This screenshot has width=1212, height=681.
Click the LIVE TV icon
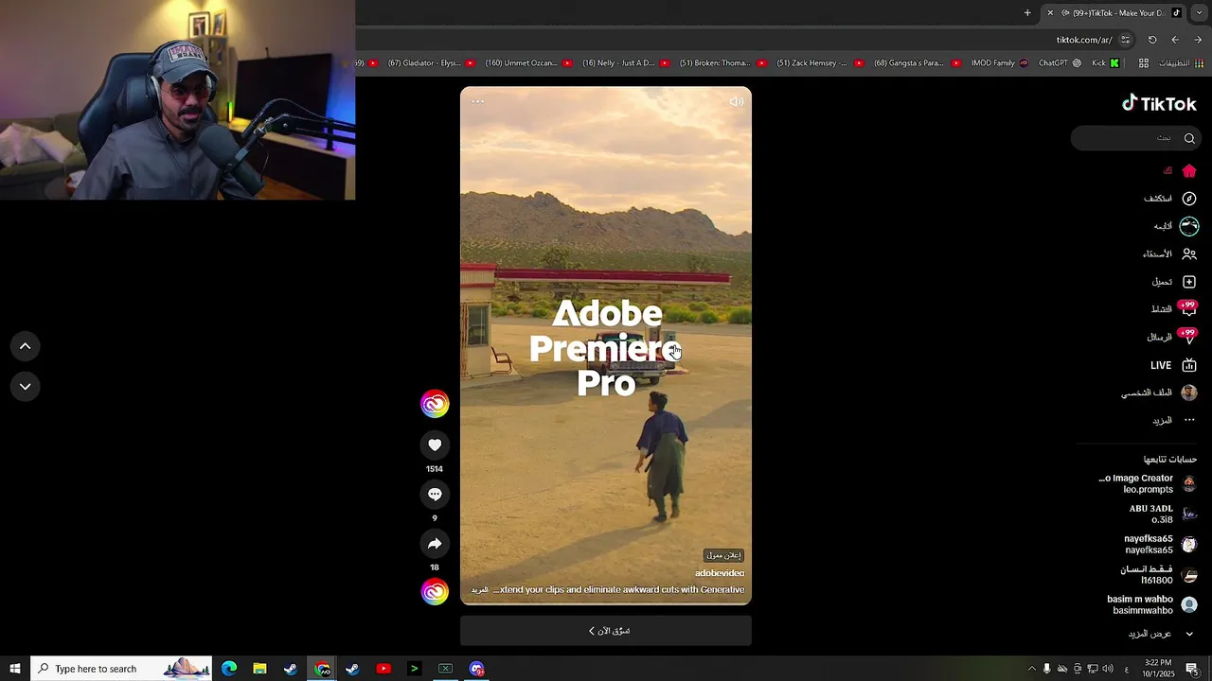click(1189, 365)
